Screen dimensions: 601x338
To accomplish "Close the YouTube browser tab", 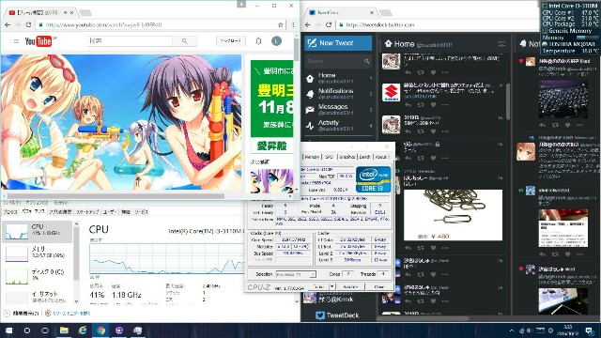I will (71, 12).
